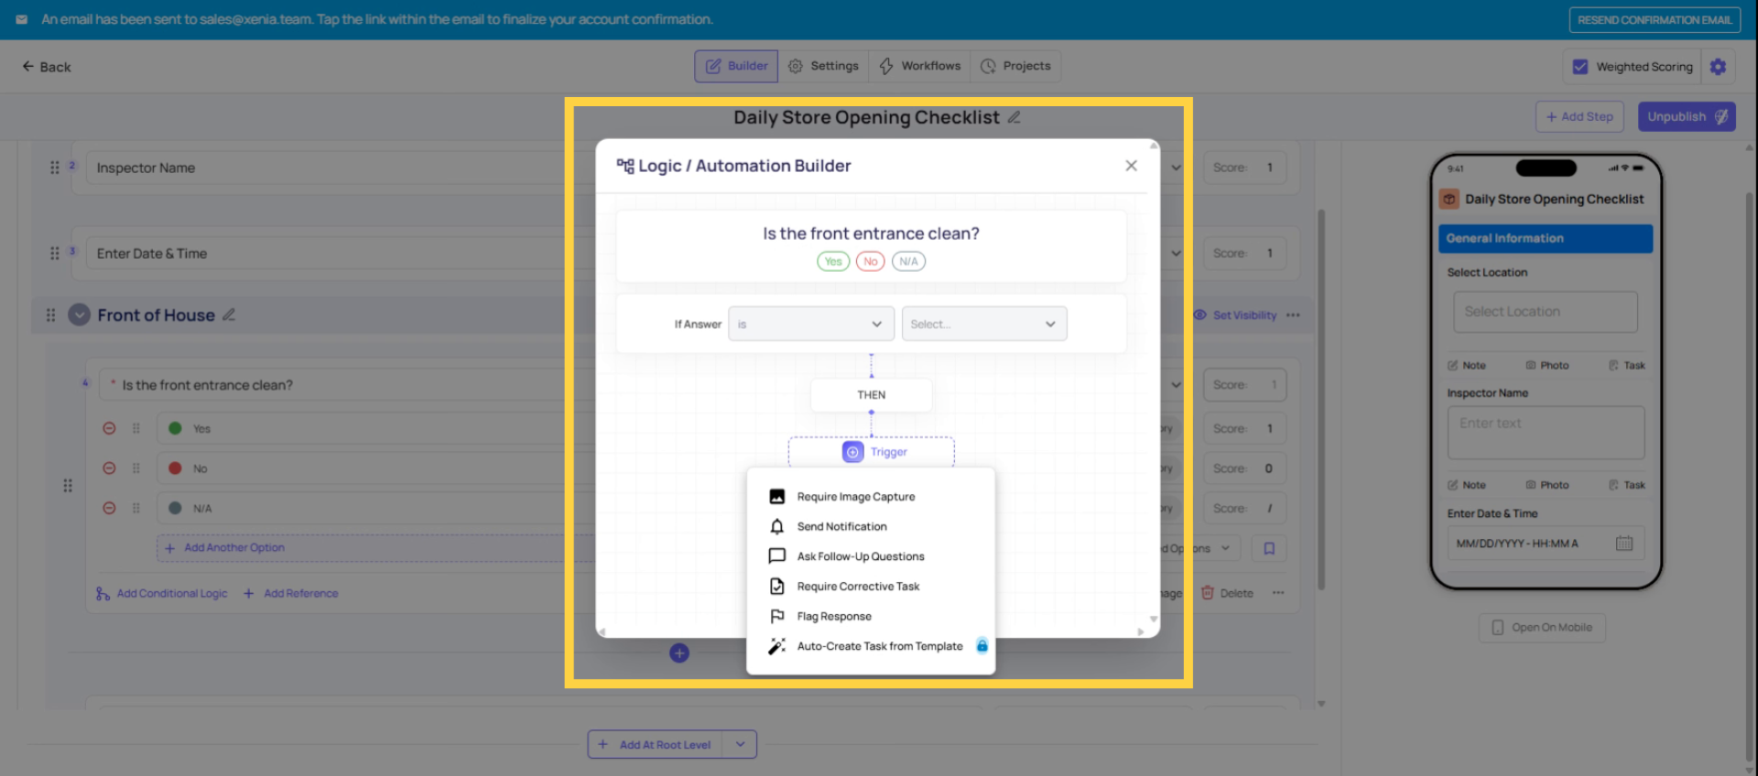
Task: Click Score field of Inspector Name row
Action: [1245, 167]
